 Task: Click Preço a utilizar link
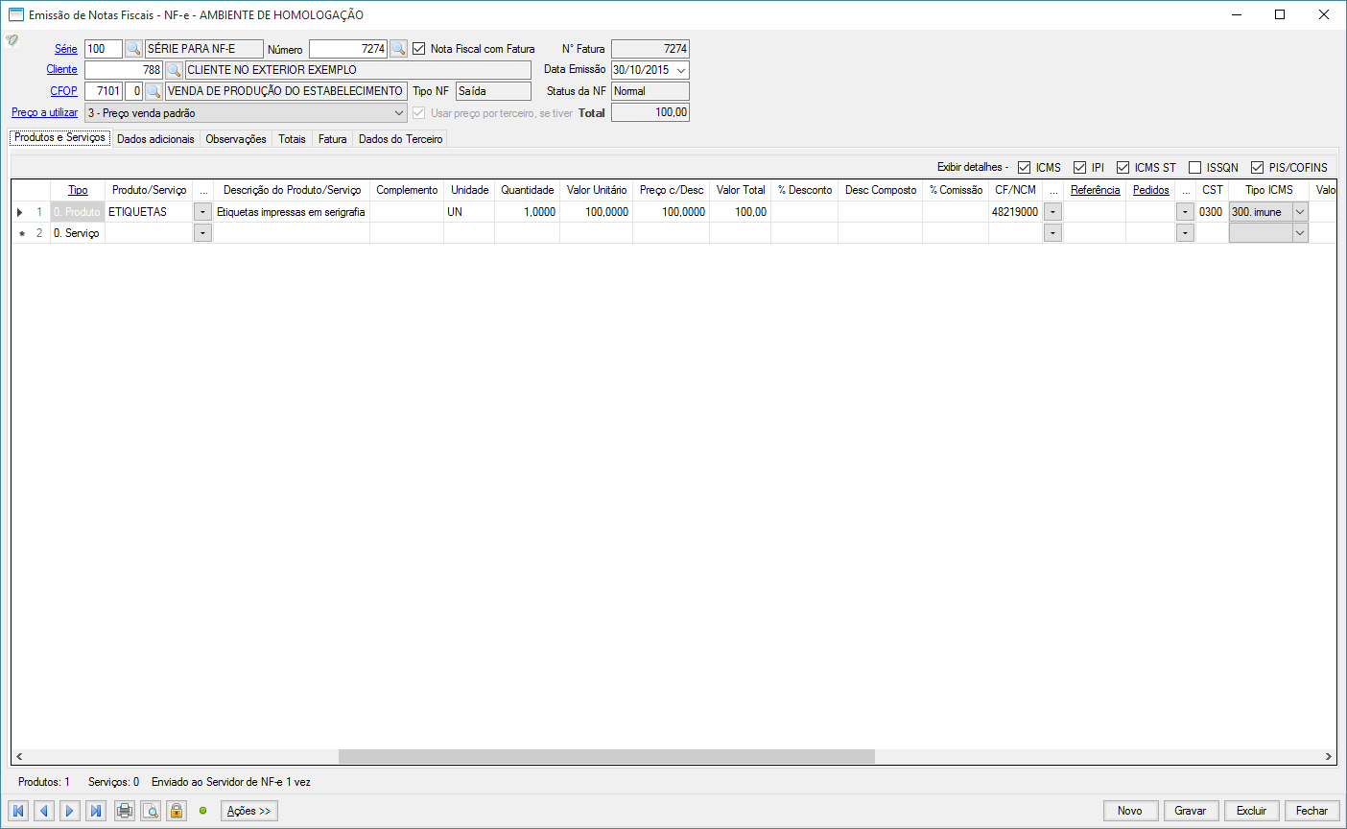pyautogui.click(x=45, y=112)
